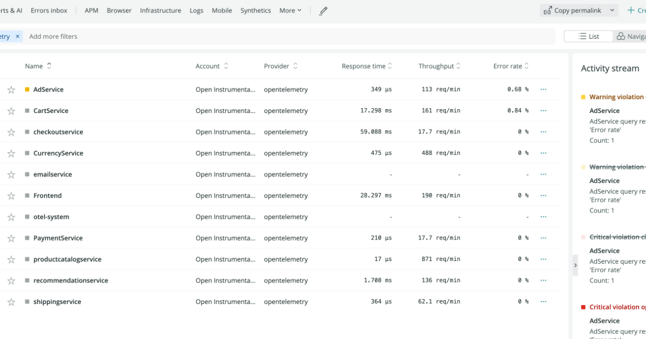Open the actions menu for CartService

click(x=543, y=110)
